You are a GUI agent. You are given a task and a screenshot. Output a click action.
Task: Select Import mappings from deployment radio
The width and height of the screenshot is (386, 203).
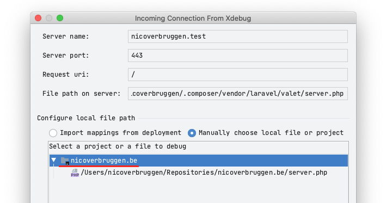pos(53,133)
